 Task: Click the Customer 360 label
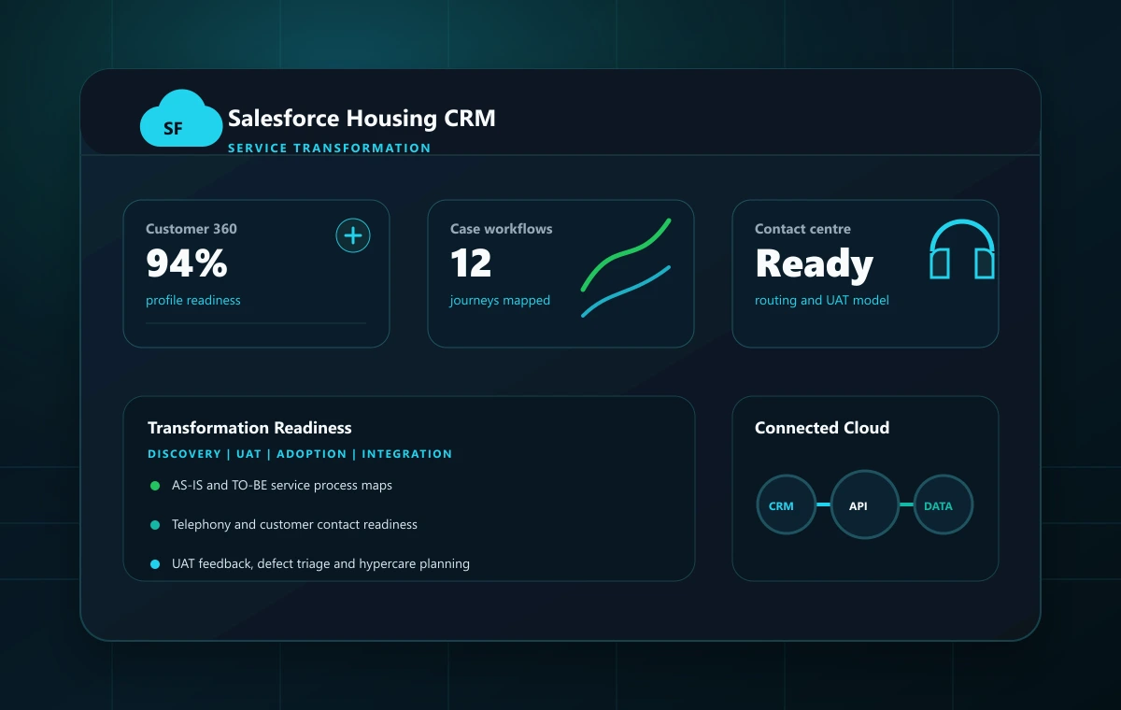tap(192, 229)
